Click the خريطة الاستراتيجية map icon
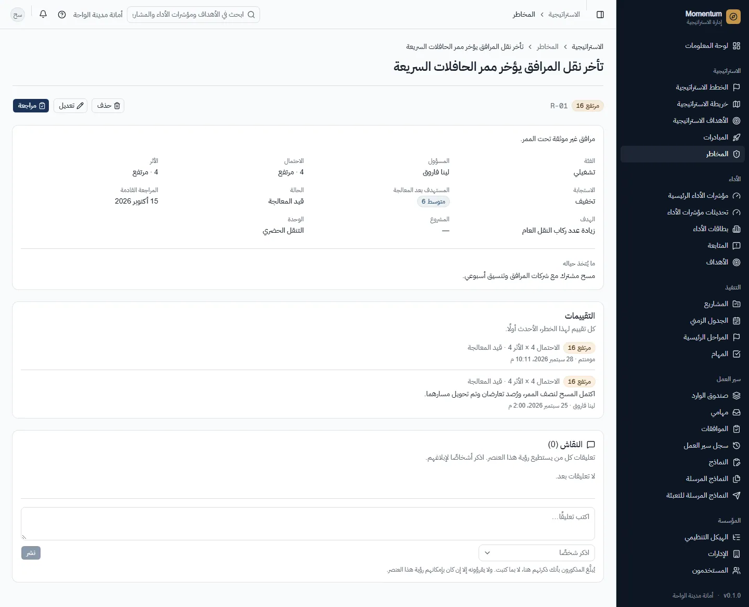The width and height of the screenshot is (749, 607). [x=736, y=104]
